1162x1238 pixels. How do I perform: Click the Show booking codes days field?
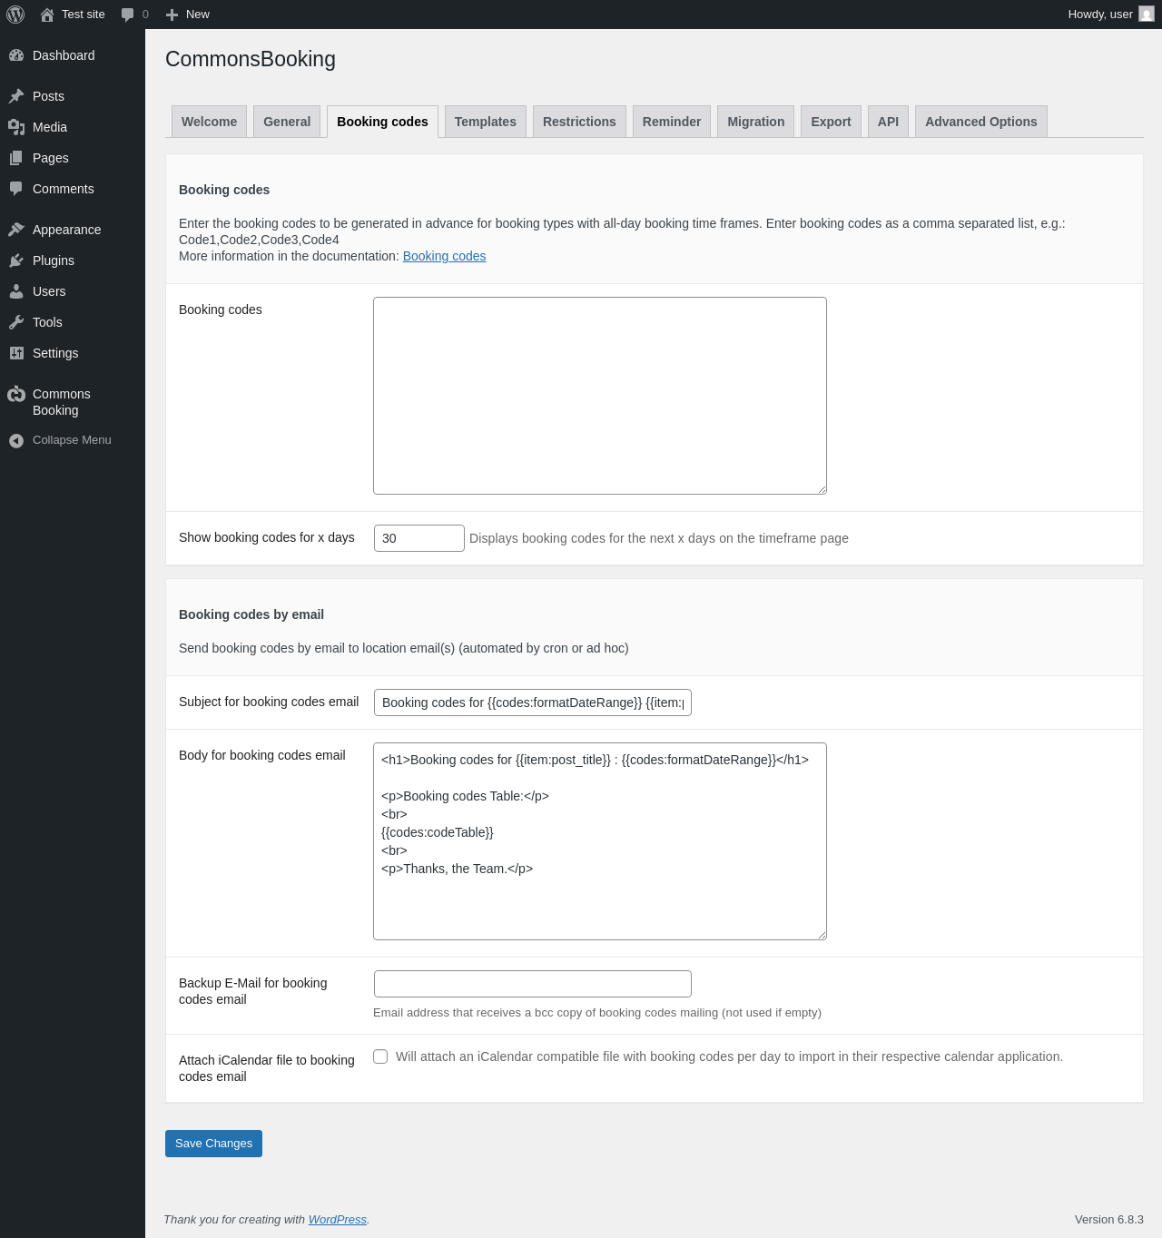click(x=419, y=538)
